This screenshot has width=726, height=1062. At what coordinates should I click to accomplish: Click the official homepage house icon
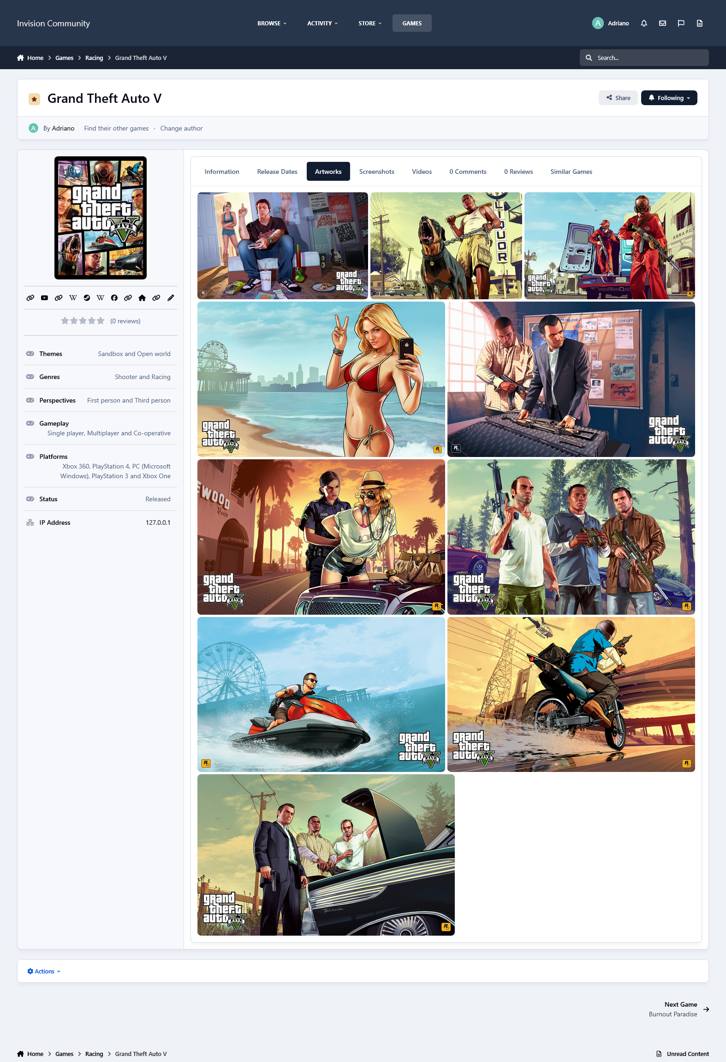tap(142, 298)
